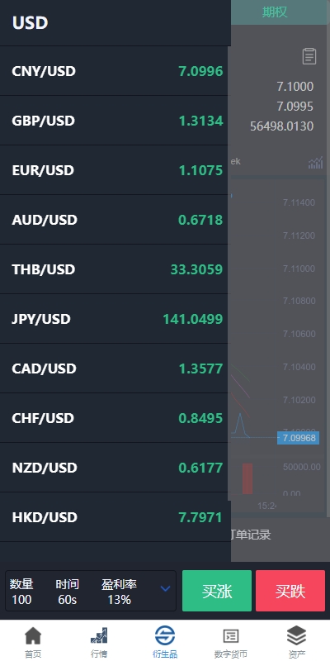Select the 衍生品 derivatives icon
This screenshot has height=661, width=330.
point(164,635)
